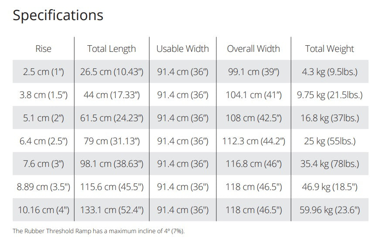
Task: Select the 46.9 kg (18.5") weight cell
Action: pyautogui.click(x=330, y=187)
